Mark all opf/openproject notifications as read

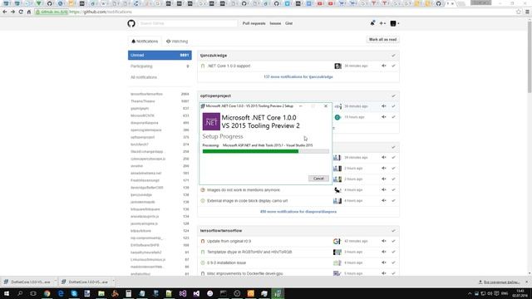[393, 96]
